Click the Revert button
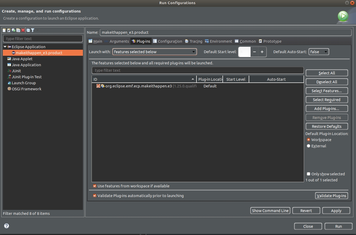 click(306, 211)
